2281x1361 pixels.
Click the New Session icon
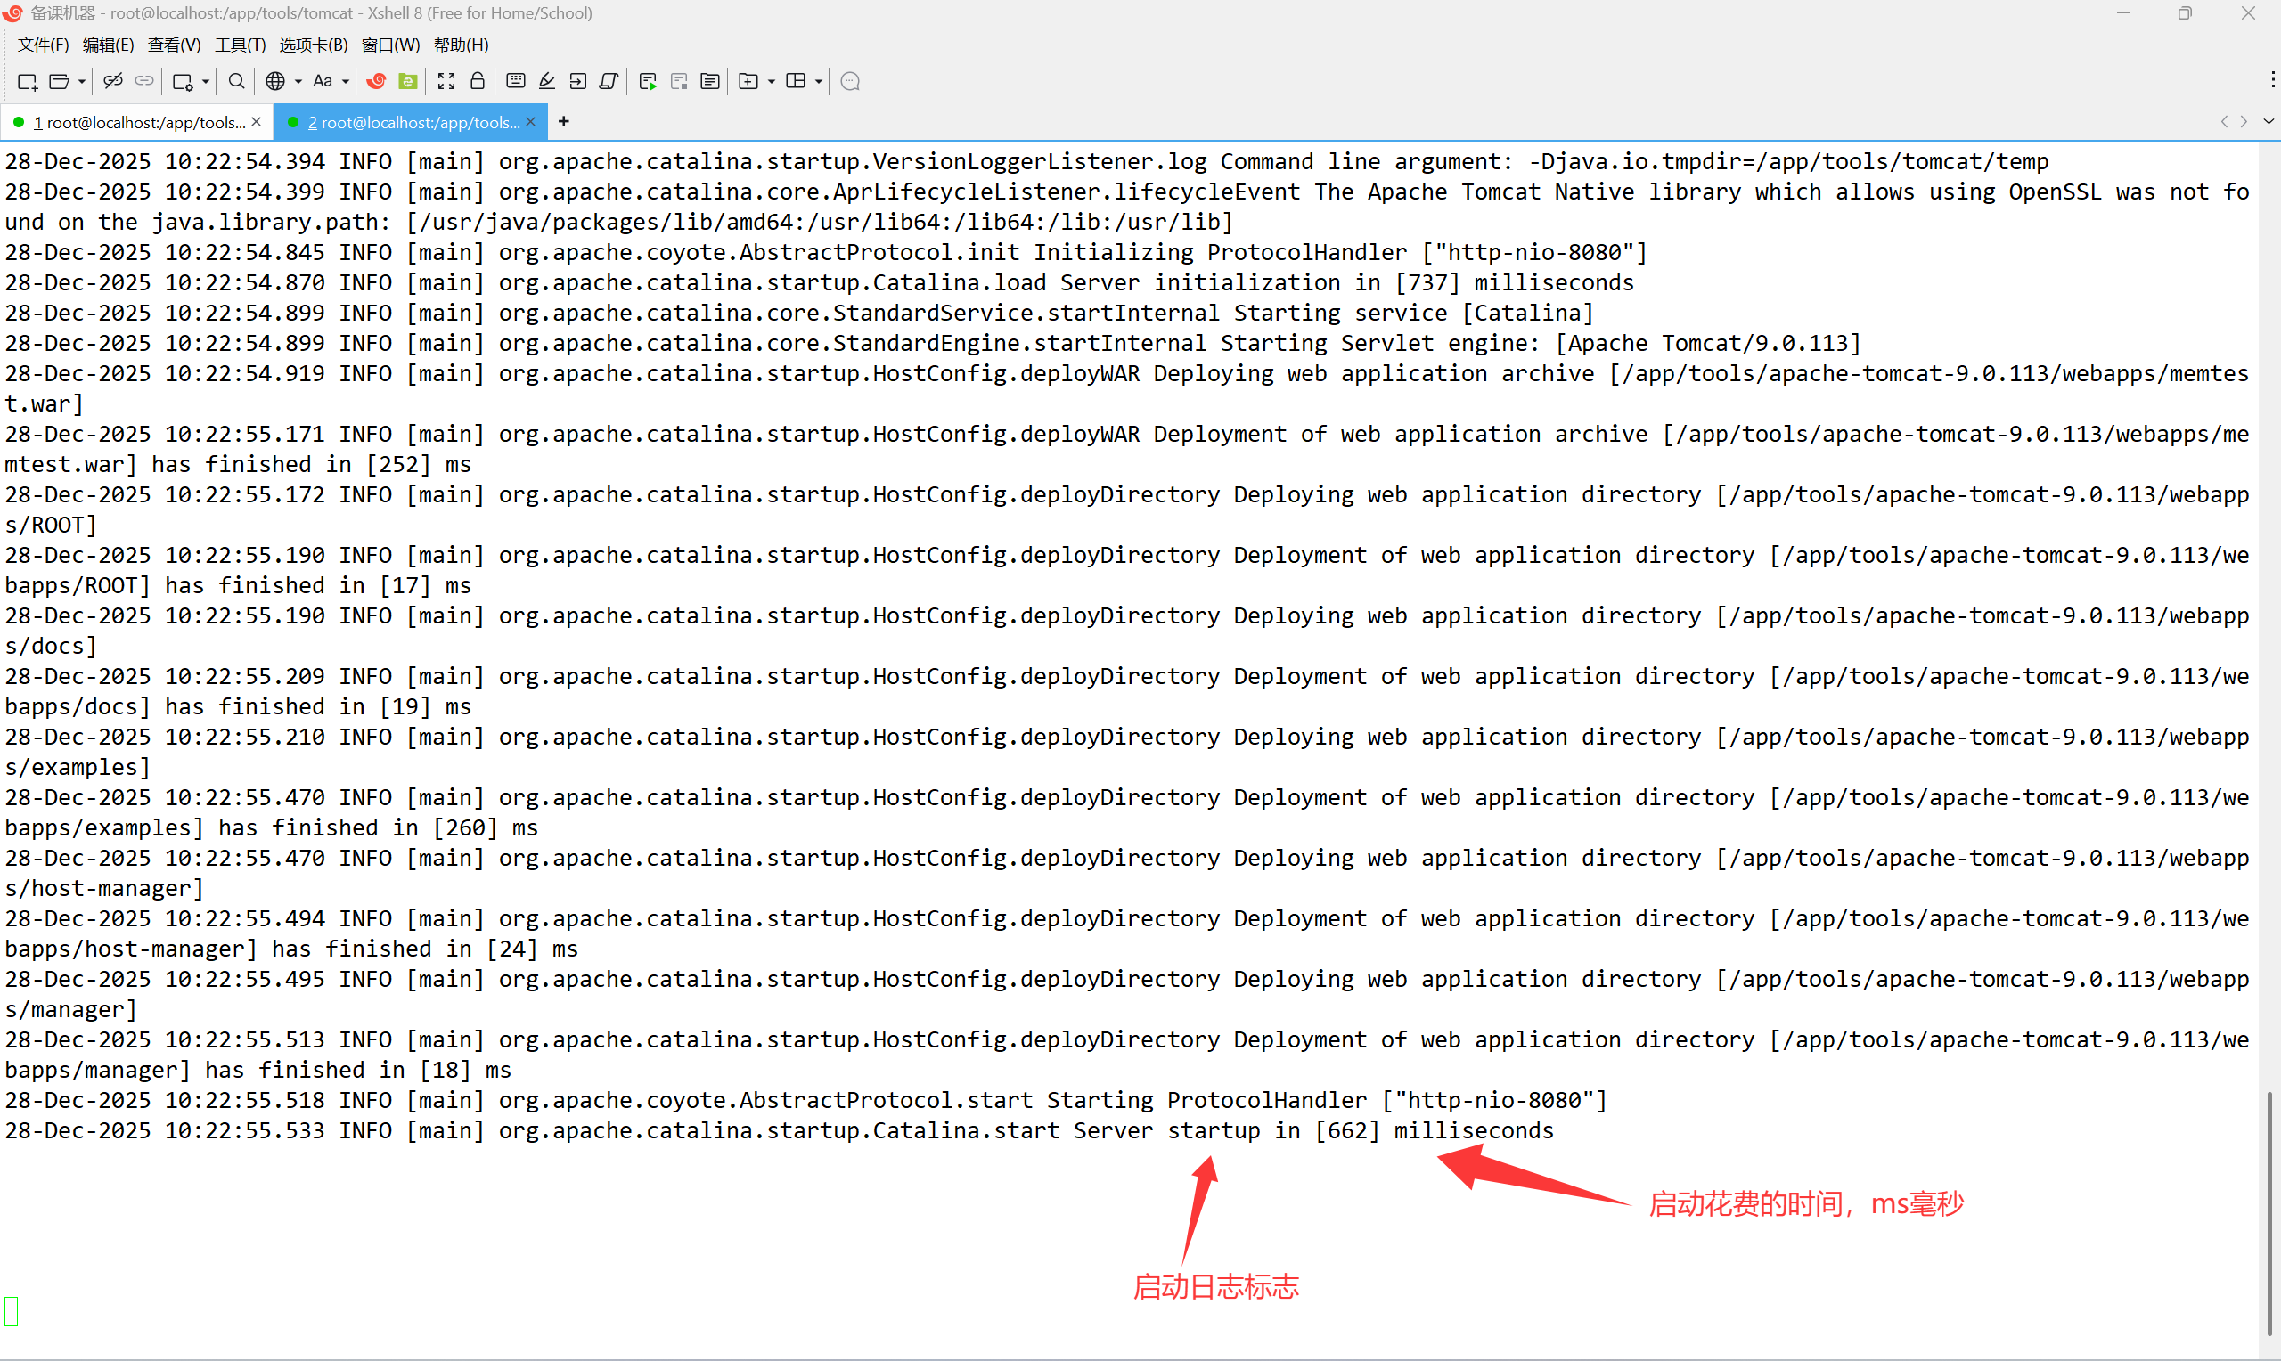click(x=27, y=82)
